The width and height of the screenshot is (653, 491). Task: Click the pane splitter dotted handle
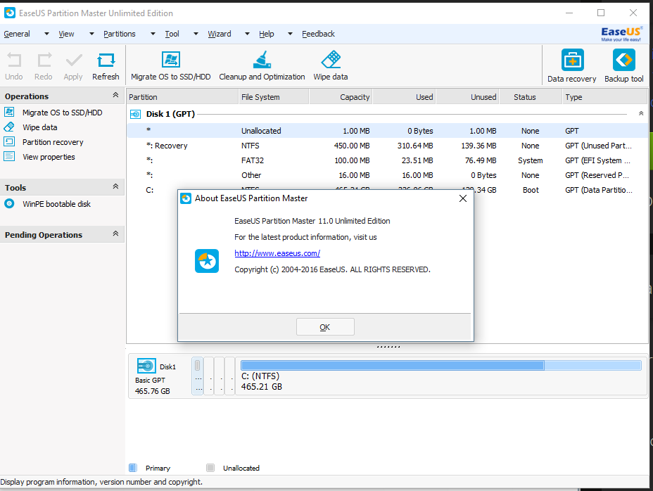(388, 347)
